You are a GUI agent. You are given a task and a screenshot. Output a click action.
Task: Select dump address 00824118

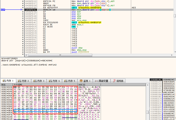point(7,119)
